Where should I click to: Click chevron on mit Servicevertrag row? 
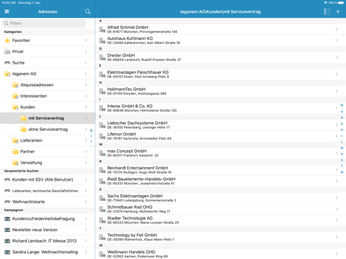pos(86,118)
